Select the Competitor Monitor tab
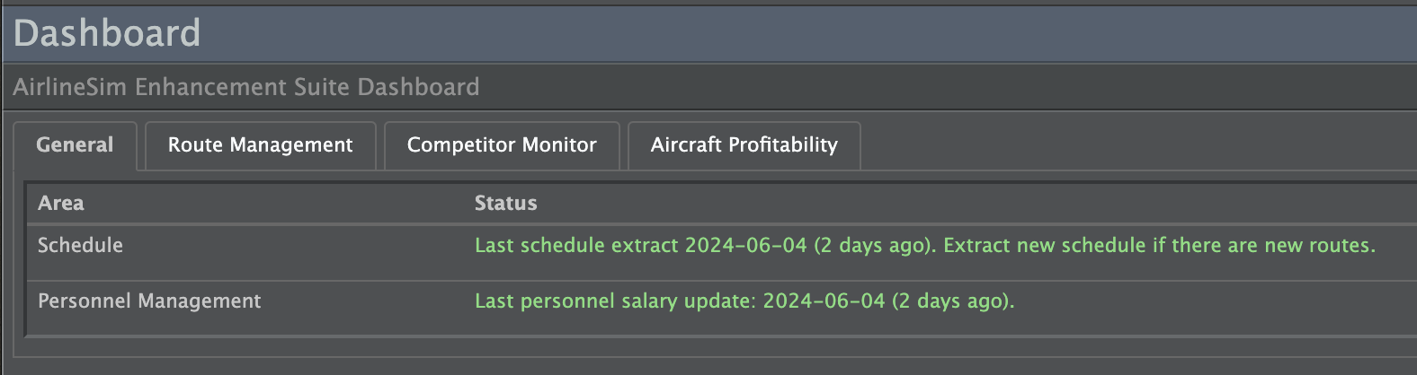This screenshot has width=1417, height=375. [502, 145]
